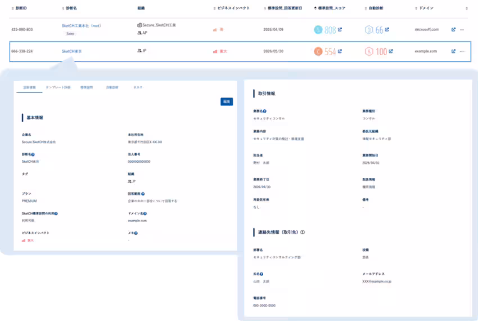Click the blue 808 score badge icon

pyautogui.click(x=318, y=30)
